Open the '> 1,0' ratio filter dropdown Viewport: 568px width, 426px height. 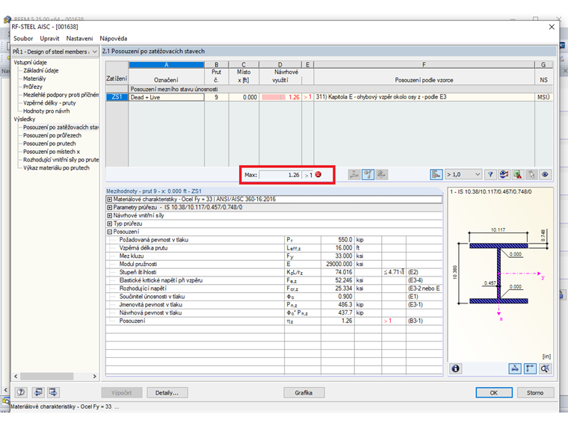[463, 175]
